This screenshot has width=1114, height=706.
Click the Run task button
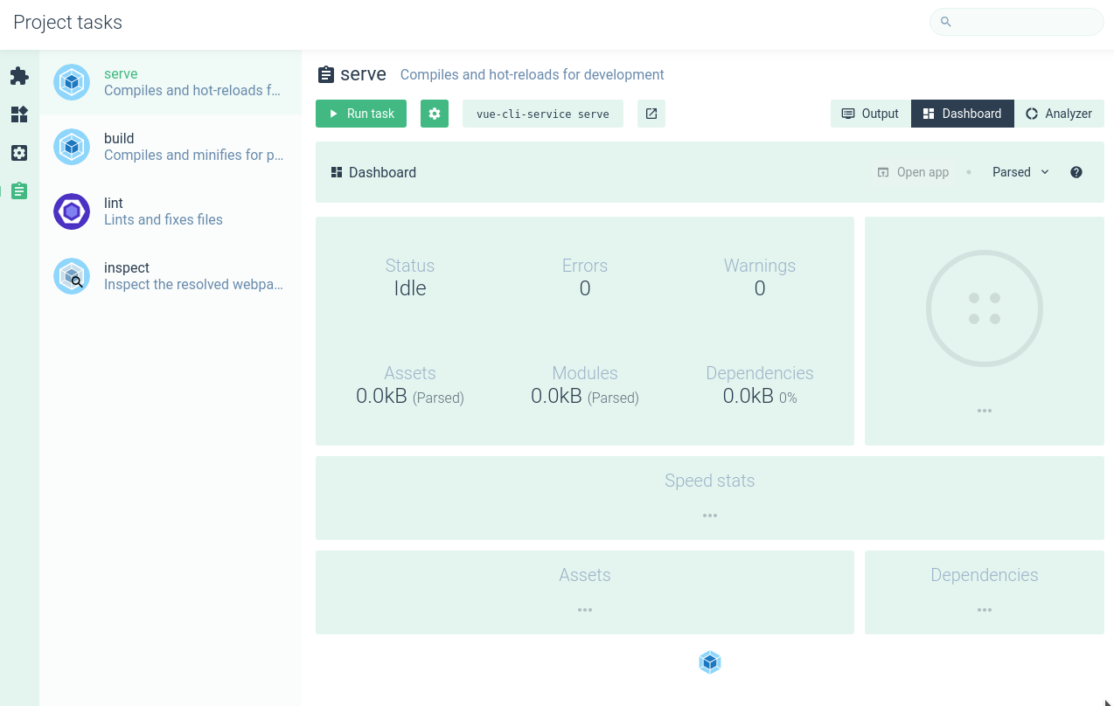tap(361, 114)
